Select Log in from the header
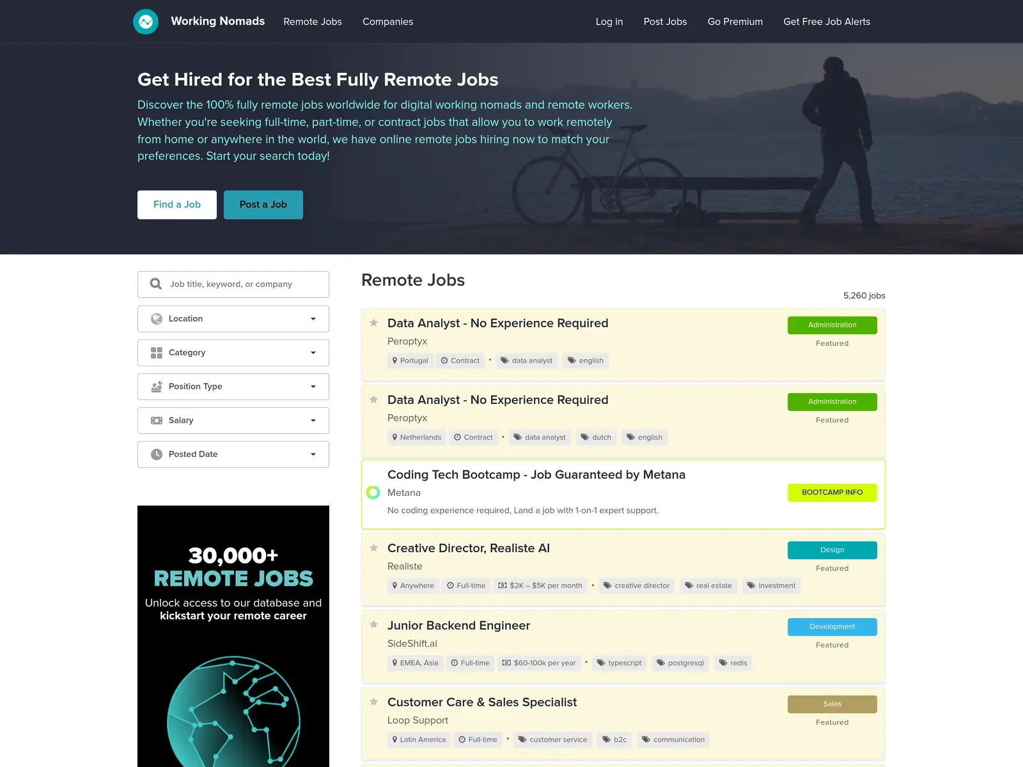 [609, 22]
